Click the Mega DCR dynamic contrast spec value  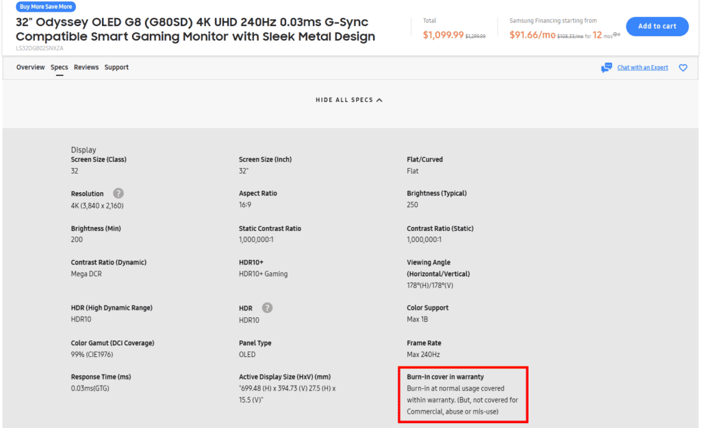point(86,273)
